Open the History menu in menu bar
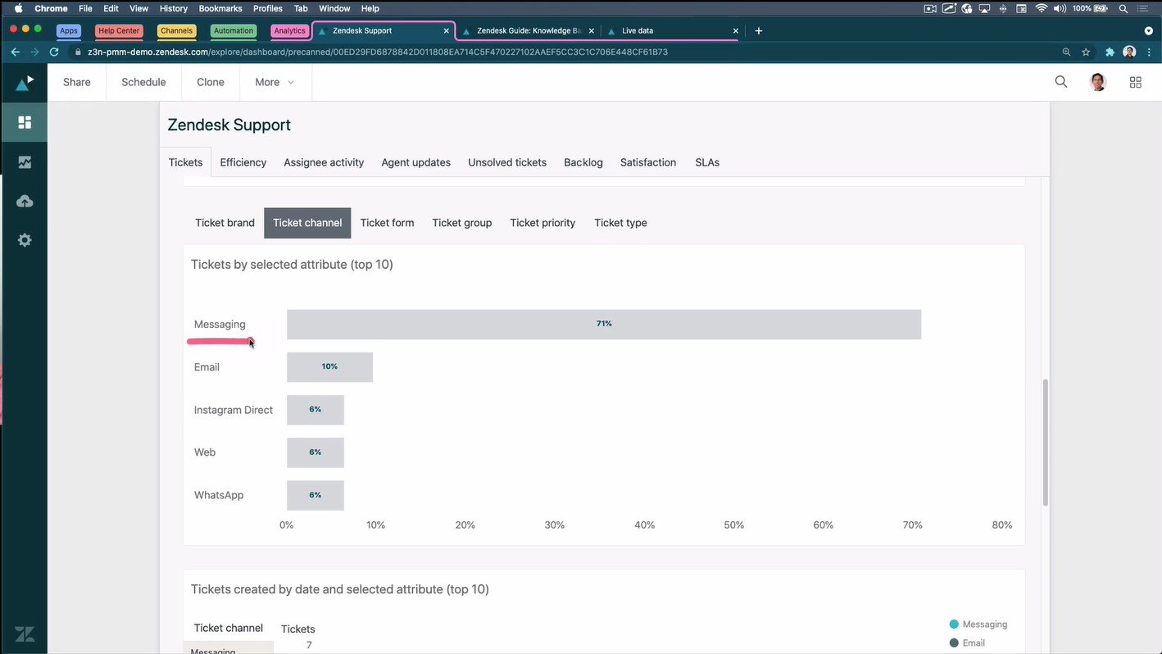The image size is (1162, 654). tap(174, 8)
